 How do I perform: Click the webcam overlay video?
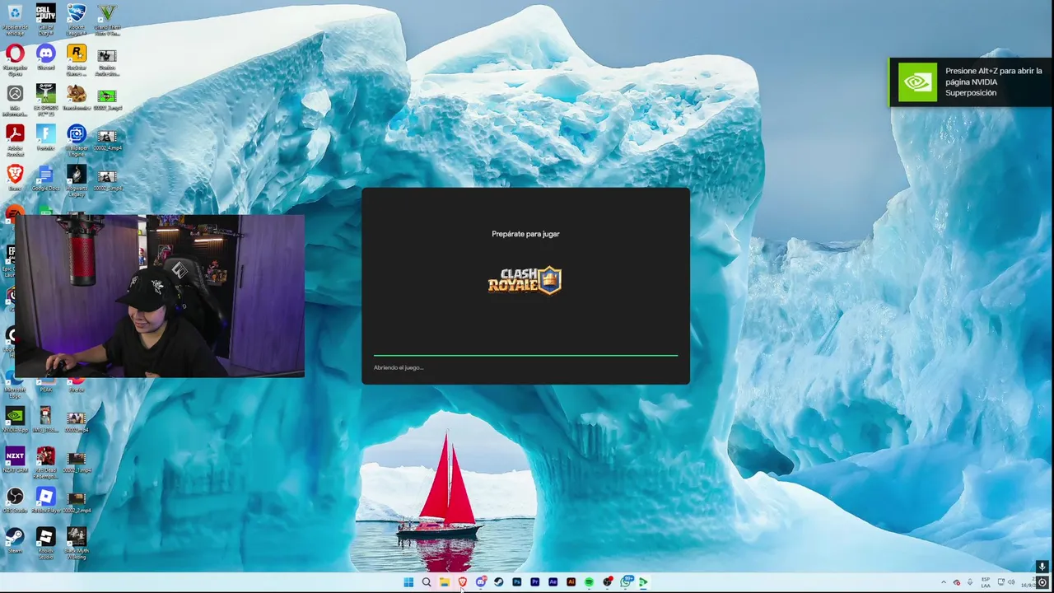pos(160,296)
